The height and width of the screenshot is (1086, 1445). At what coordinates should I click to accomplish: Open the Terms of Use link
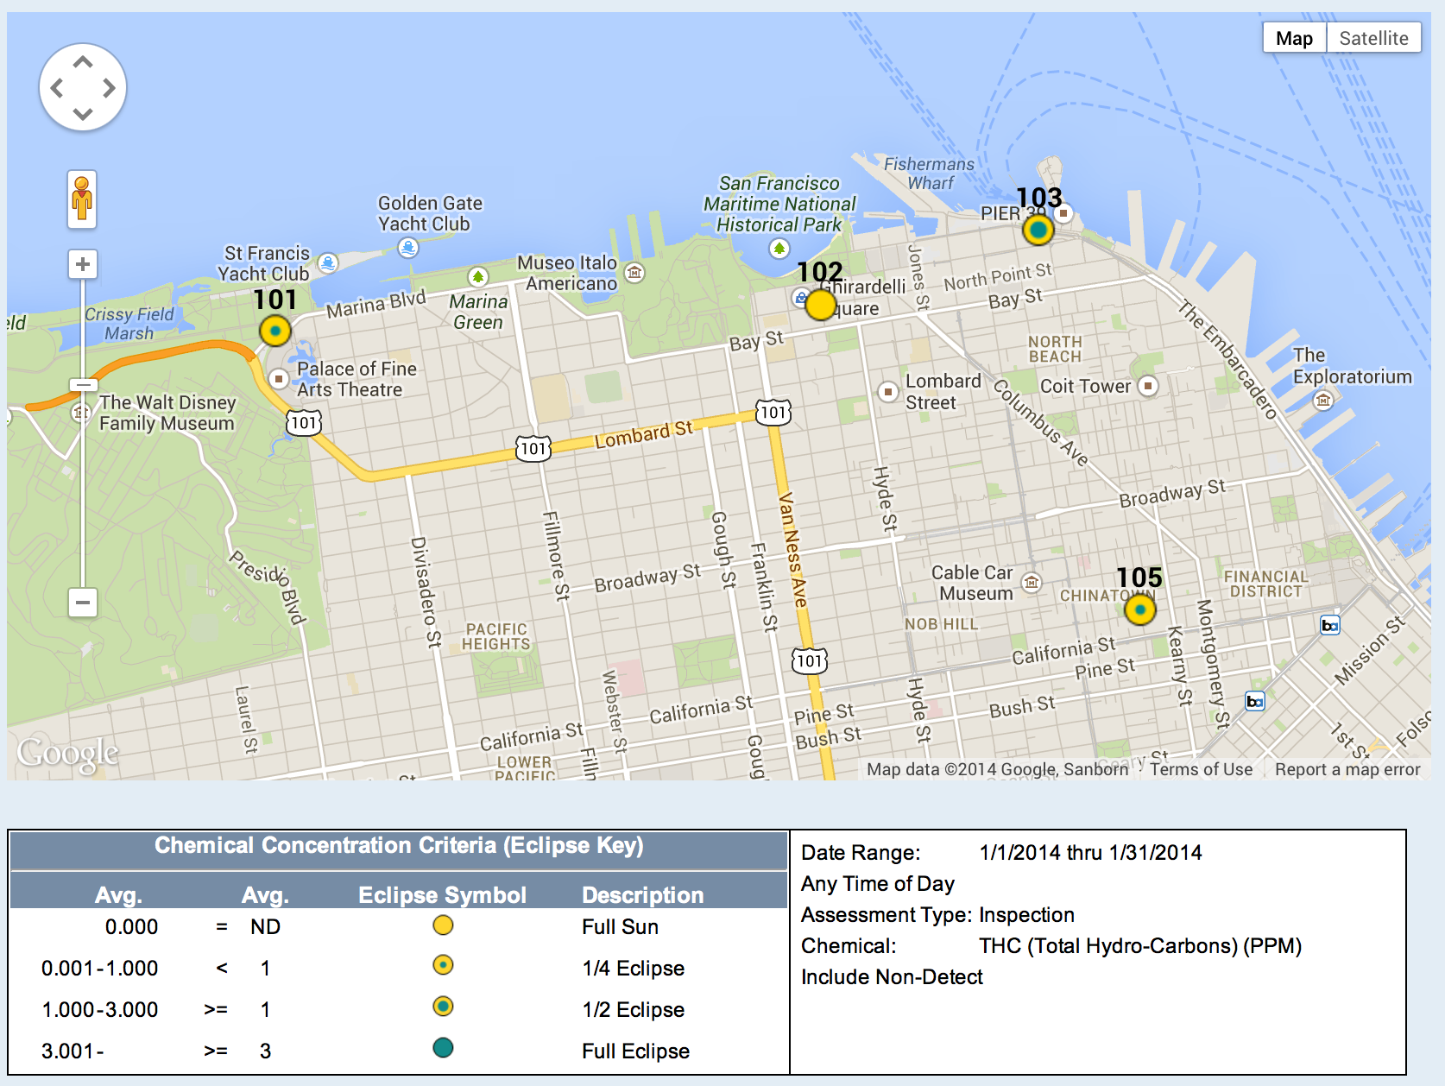pos(1201,769)
